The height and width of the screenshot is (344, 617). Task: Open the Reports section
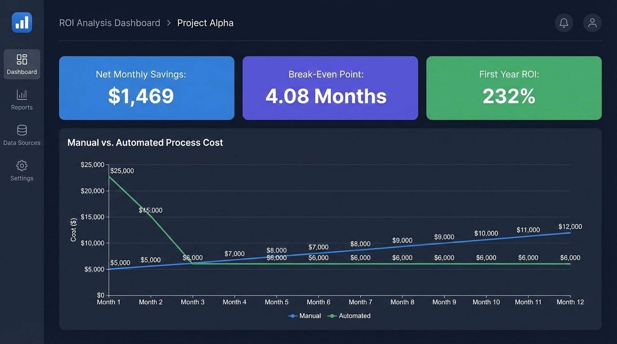[22, 99]
